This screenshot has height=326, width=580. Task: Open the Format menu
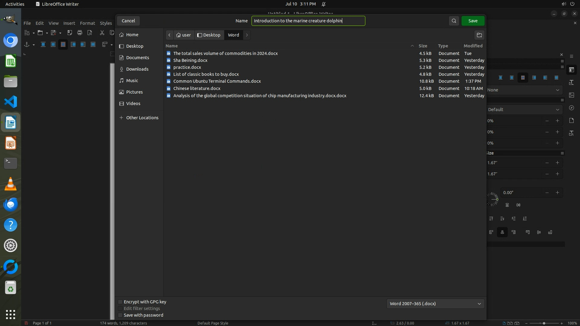(x=87, y=23)
